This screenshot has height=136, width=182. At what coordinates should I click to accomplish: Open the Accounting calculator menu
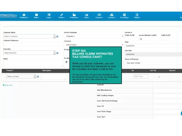coord(124,16)
